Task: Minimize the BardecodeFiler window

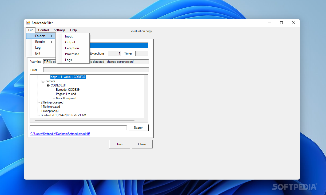Action: pyautogui.click(x=269, y=23)
